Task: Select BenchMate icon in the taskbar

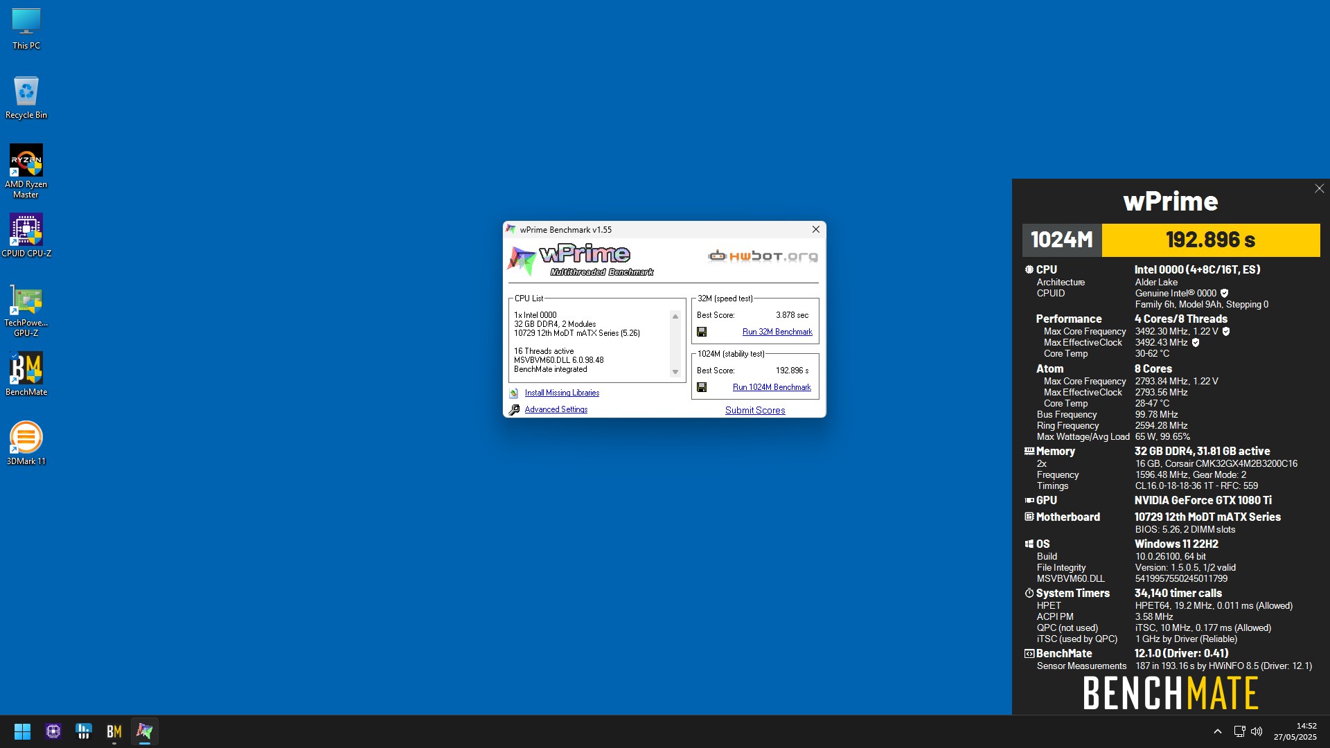Action: coord(114,731)
